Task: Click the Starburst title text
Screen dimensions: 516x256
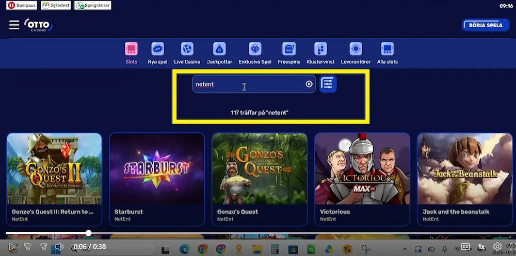Action: [x=128, y=212]
